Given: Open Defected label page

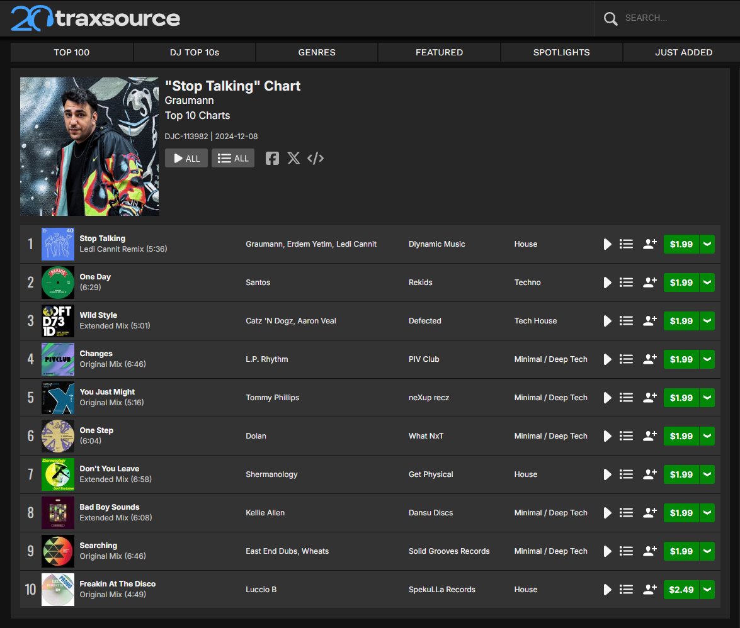Looking at the screenshot, I should coord(424,321).
